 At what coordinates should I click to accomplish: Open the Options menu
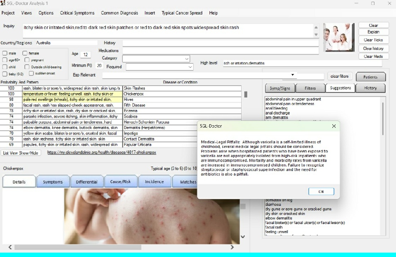click(x=46, y=13)
